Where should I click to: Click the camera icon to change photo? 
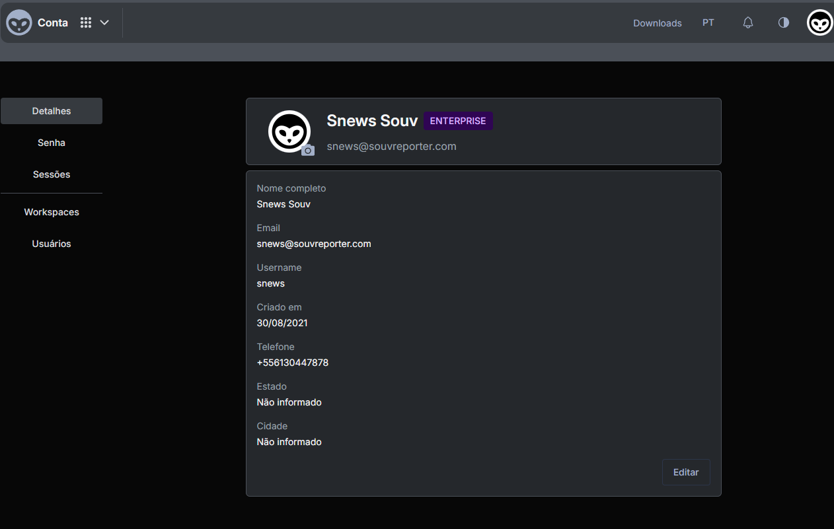click(308, 150)
